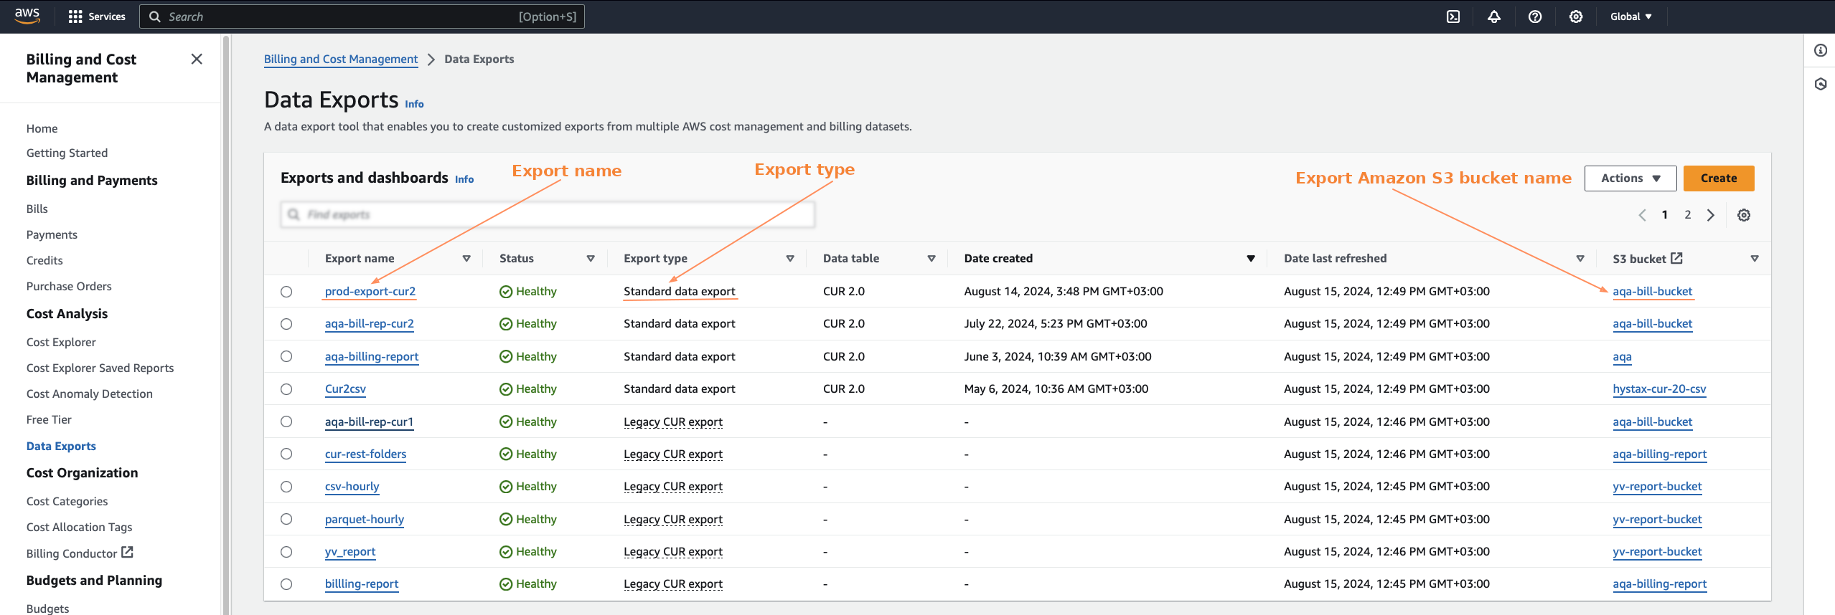Select the cur-rest-folders radio button
The image size is (1835, 615).
pos(286,454)
